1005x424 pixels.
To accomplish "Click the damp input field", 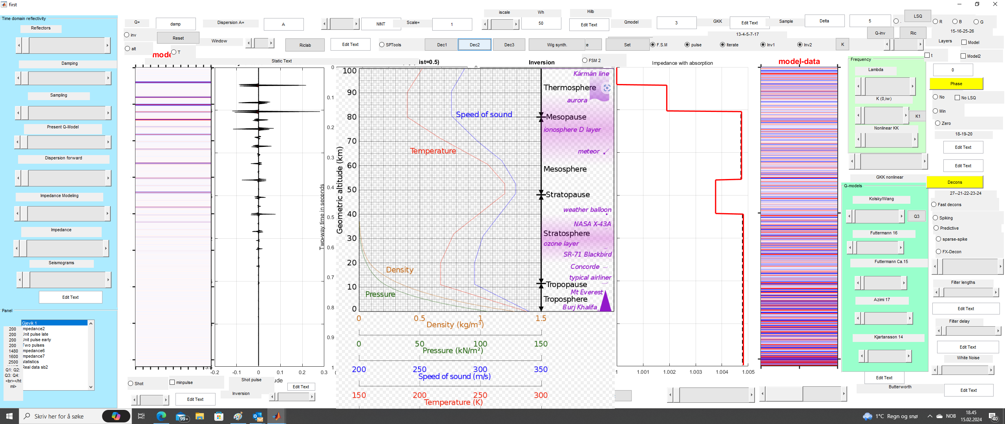I will [x=175, y=24].
